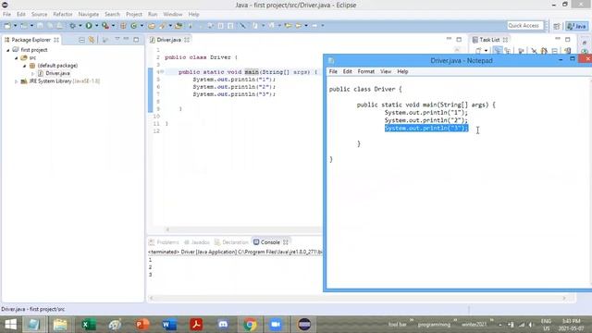Image resolution: width=592 pixels, height=333 pixels.
Task: Click the Search flashlight toolbar icon
Action: tap(163, 26)
